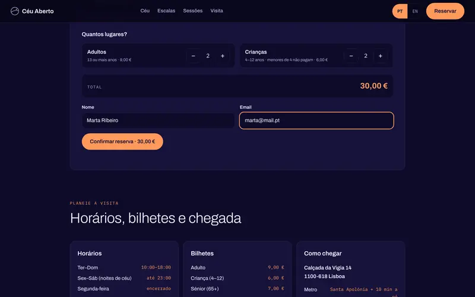This screenshot has width=475, height=297.
Task: Click the "13 ou mais anos · 9,00 €" note
Action: [x=109, y=60]
